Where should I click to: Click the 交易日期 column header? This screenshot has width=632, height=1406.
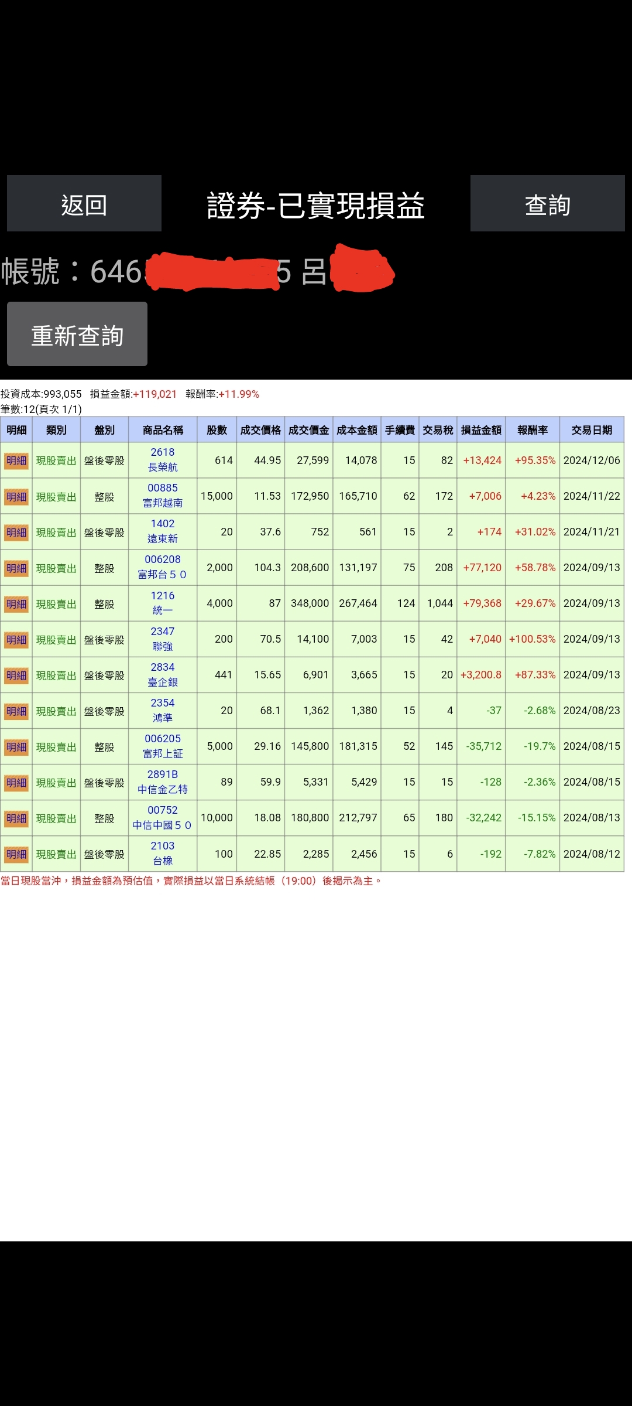coord(592,430)
